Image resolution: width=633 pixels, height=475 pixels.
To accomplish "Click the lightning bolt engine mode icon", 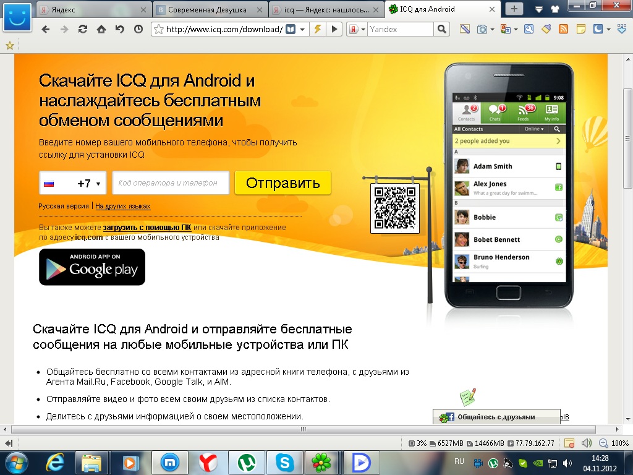I will pyautogui.click(x=318, y=29).
